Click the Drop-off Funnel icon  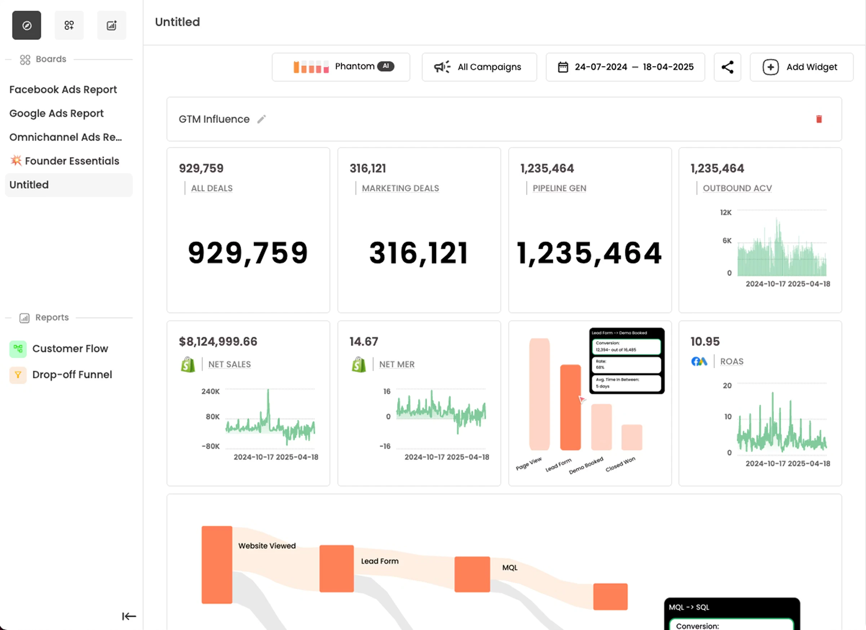tap(18, 375)
